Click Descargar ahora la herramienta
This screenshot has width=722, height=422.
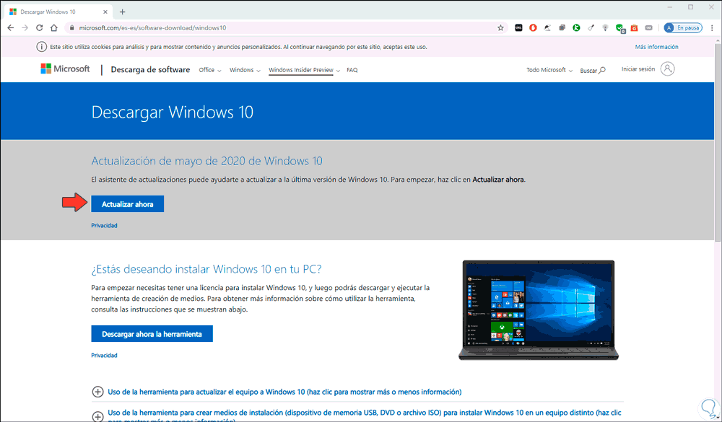pyautogui.click(x=152, y=333)
